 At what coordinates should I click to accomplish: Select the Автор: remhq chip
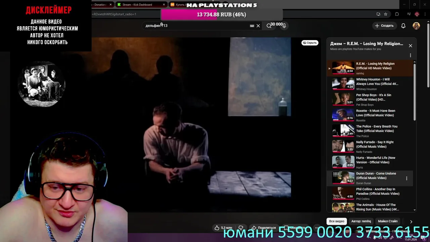(361, 221)
